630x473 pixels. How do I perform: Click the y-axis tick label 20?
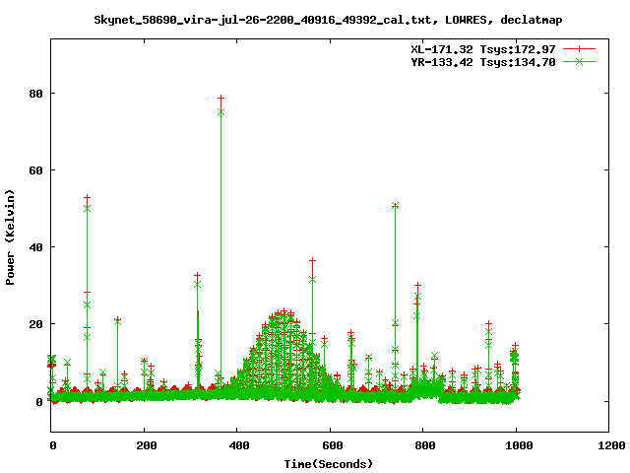35,324
